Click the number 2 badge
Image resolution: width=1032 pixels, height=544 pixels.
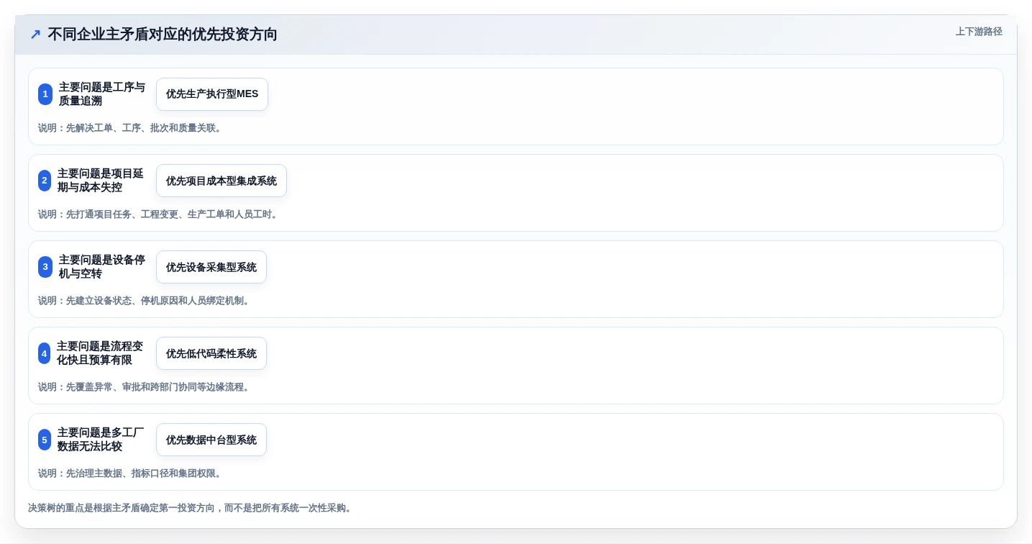(45, 181)
